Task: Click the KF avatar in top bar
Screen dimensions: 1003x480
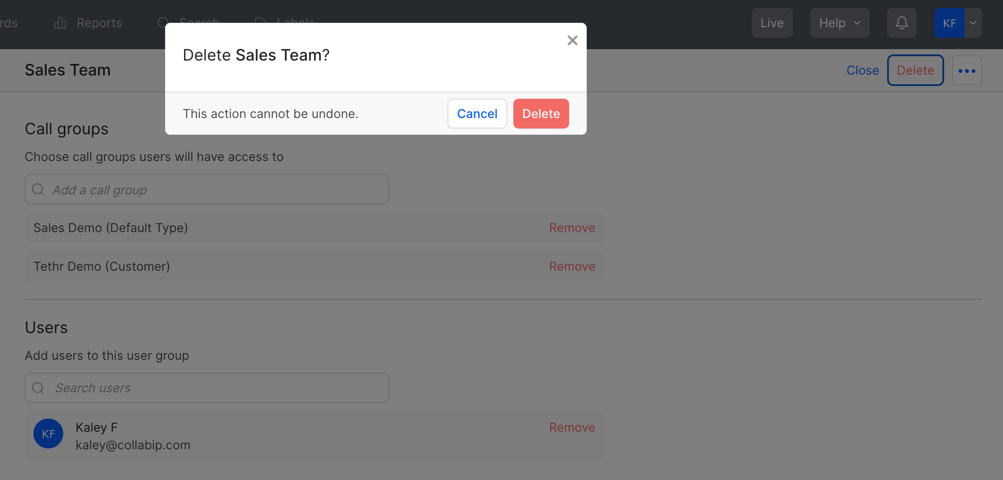Action: [949, 23]
